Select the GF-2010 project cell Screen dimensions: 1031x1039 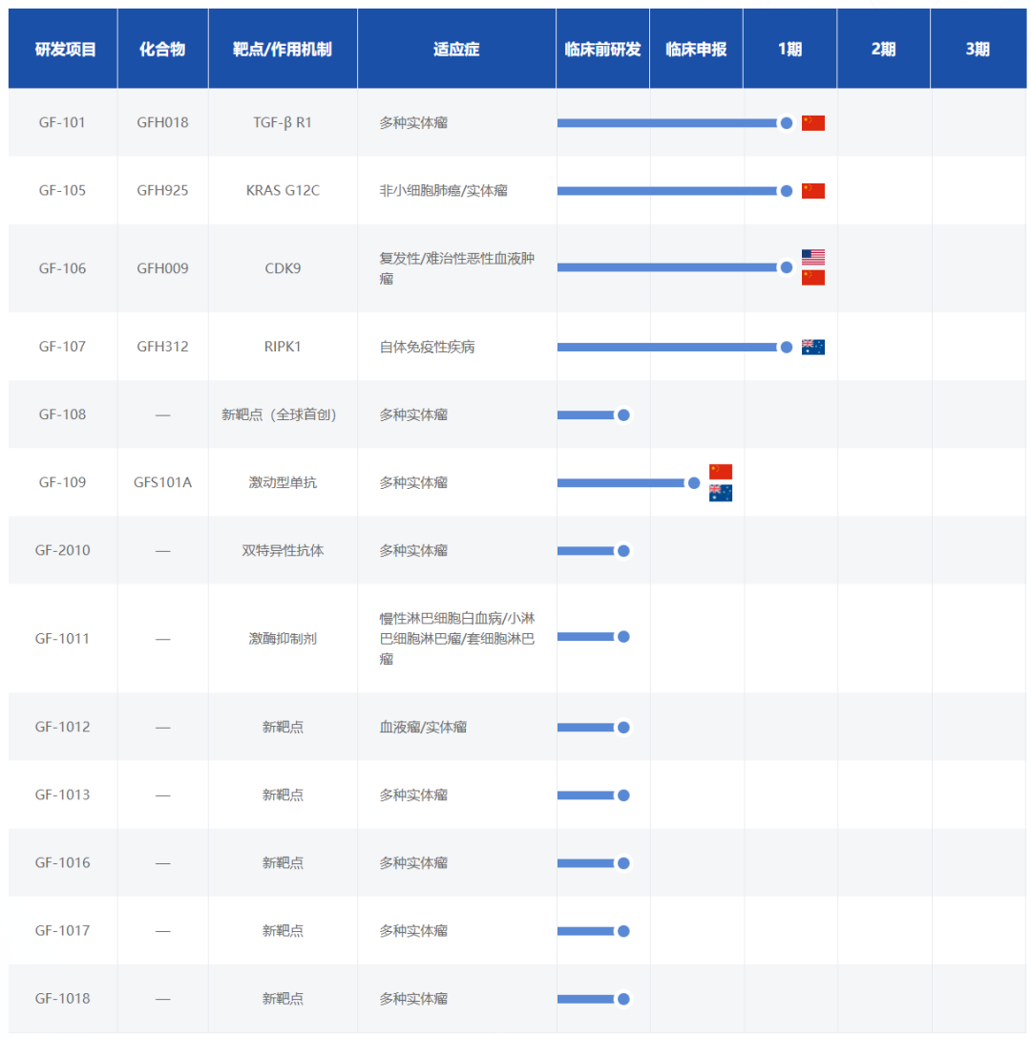click(x=62, y=551)
